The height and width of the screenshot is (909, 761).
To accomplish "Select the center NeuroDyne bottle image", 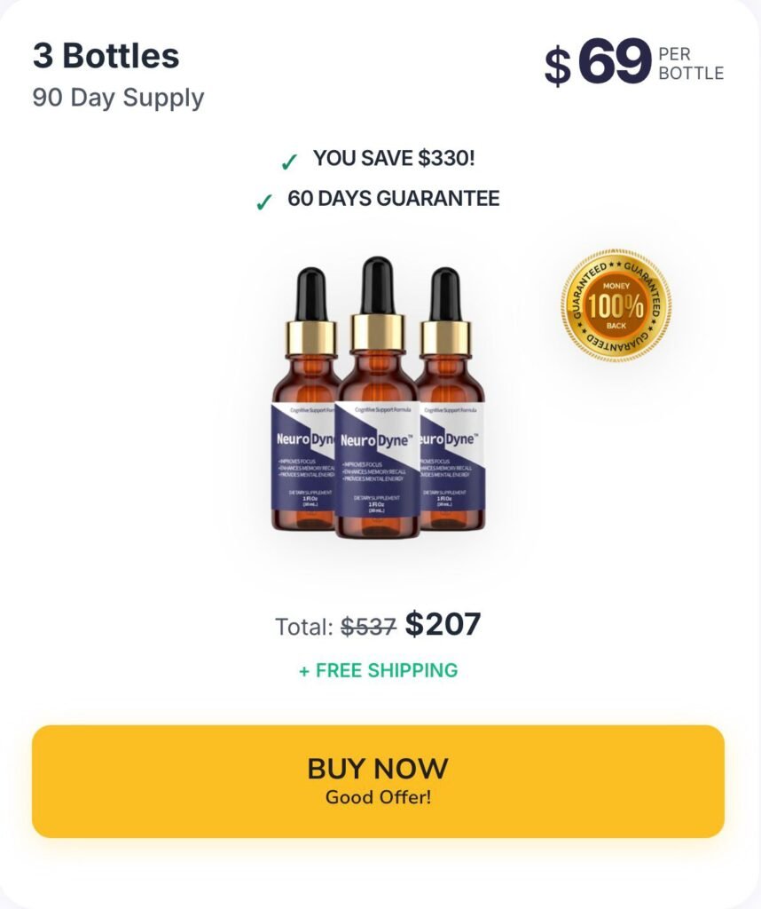I will (377, 399).
